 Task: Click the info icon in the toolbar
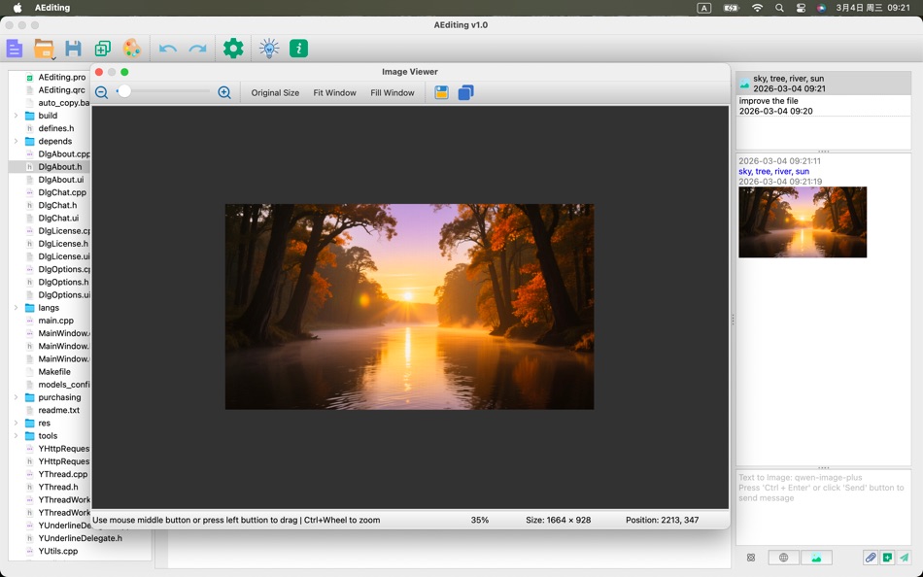point(297,48)
